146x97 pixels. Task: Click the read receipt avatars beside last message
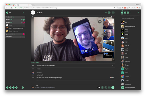pyautogui.click(x=112, y=78)
